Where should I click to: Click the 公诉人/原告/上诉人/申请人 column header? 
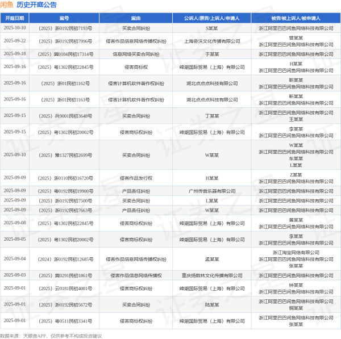point(212,18)
